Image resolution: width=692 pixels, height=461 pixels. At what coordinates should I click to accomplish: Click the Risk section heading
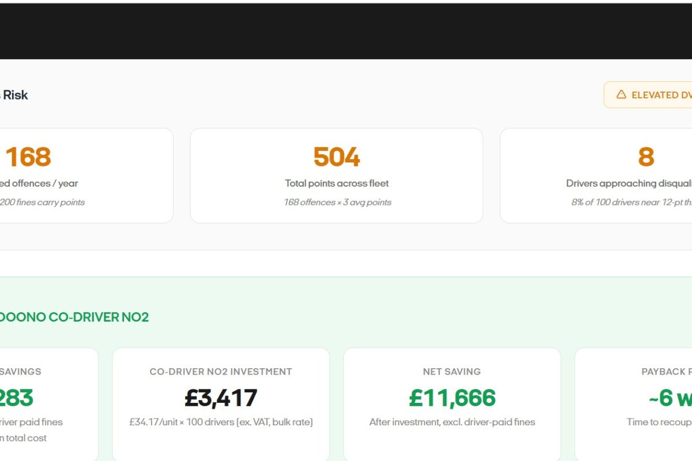14,95
